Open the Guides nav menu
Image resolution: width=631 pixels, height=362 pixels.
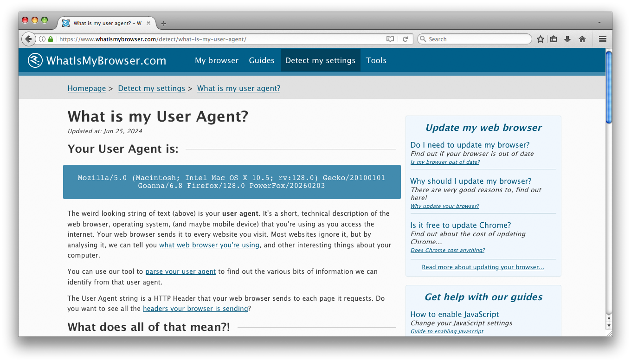(262, 60)
